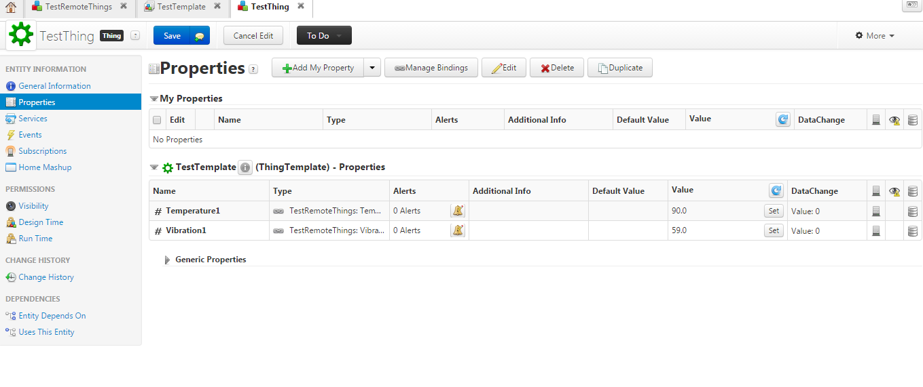Open the Add My Property dropdown arrow
923x387 pixels.
372,68
